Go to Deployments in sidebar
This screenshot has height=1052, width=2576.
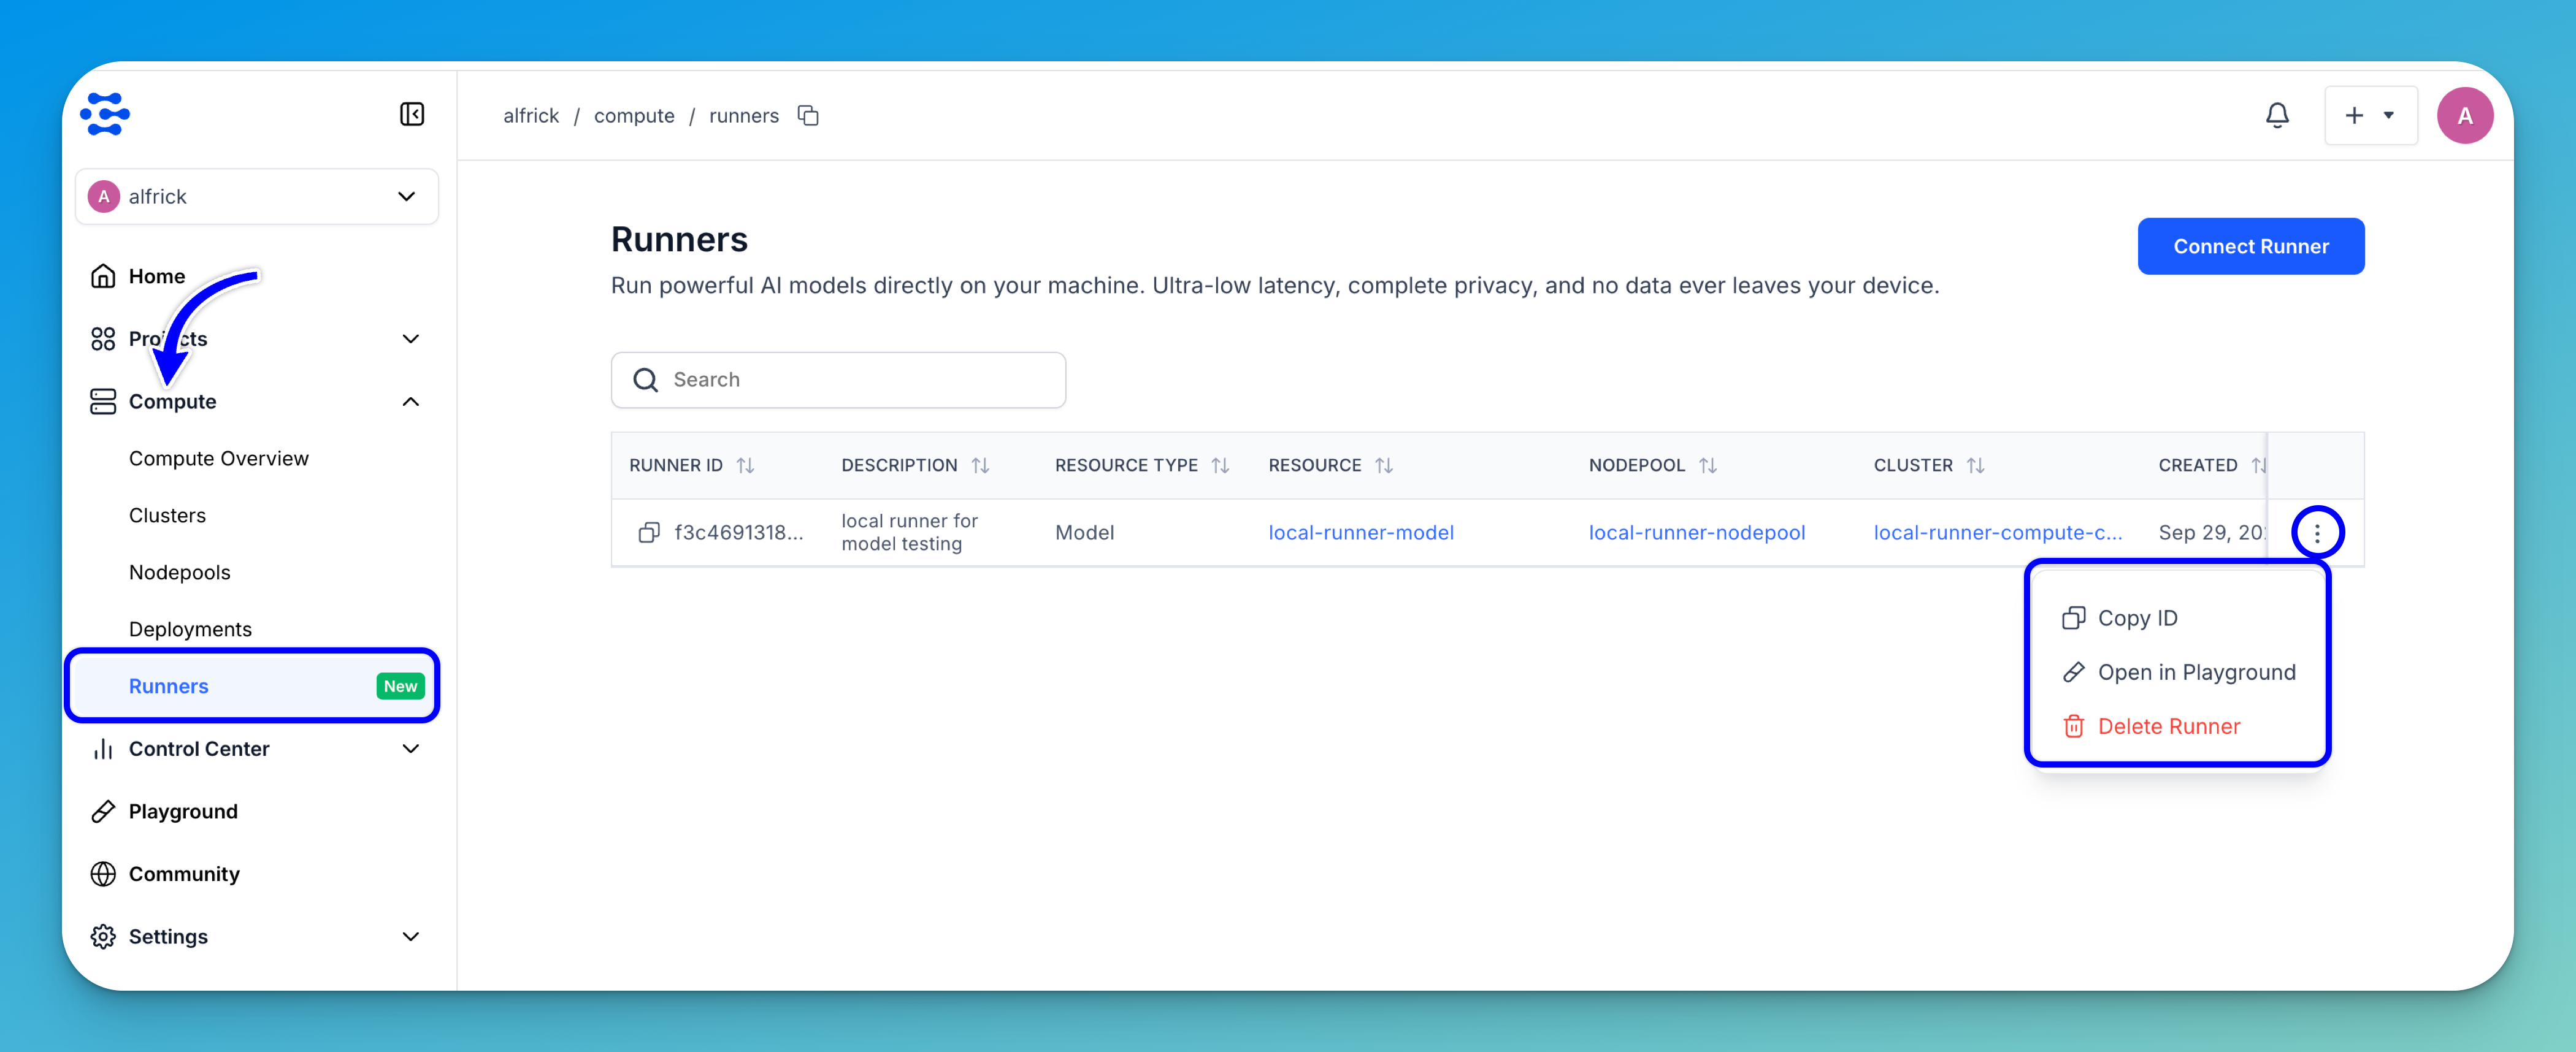click(190, 629)
